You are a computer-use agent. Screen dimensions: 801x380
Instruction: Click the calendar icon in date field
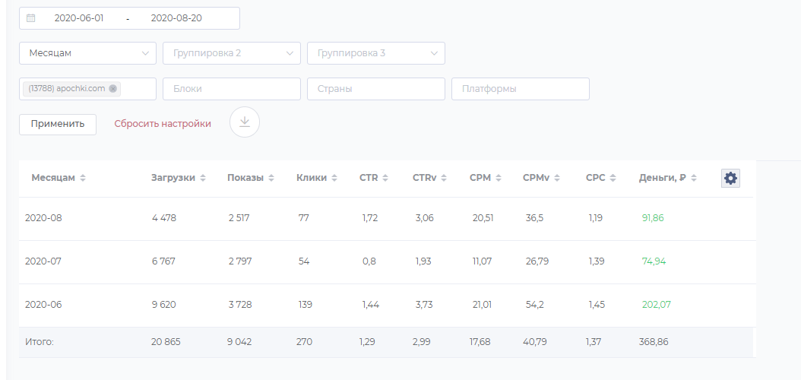[x=31, y=17]
